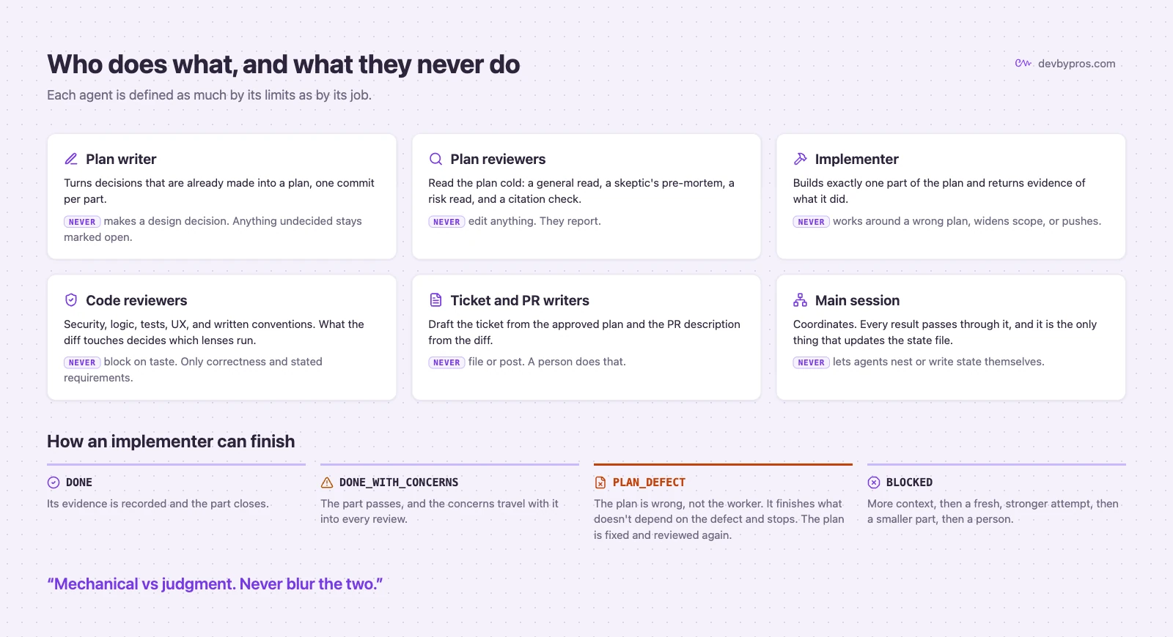Click the warning triangle icon next to DONE_WITH_CONCERNS
The height and width of the screenshot is (637, 1173).
click(x=327, y=483)
